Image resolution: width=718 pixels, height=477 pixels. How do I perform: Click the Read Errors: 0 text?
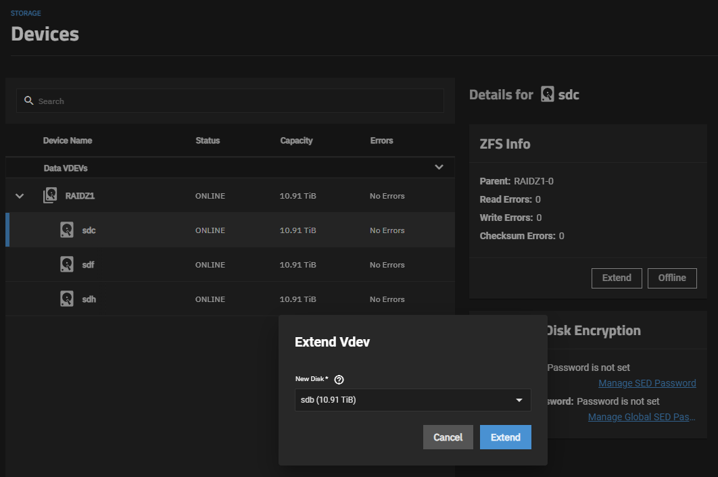(x=510, y=199)
